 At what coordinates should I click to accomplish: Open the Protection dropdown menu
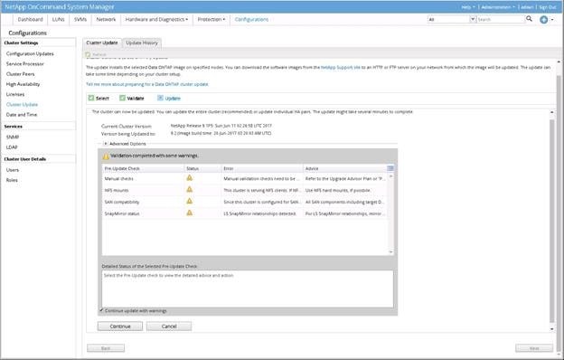[211, 19]
